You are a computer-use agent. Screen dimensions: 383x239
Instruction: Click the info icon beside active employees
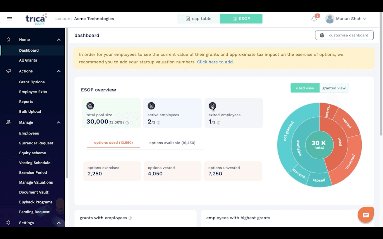pyautogui.click(x=159, y=123)
